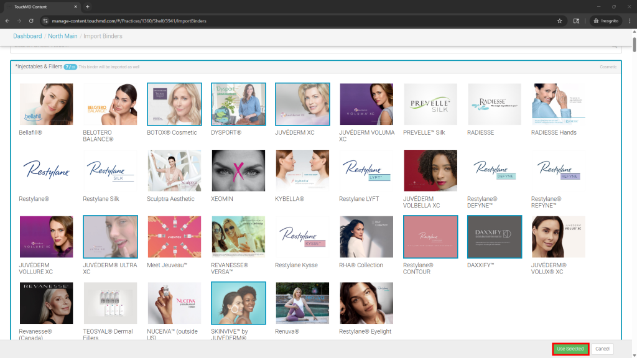Viewport: 637px width, 358px height.
Task: Reload the TouchMD page
Action: (31, 21)
